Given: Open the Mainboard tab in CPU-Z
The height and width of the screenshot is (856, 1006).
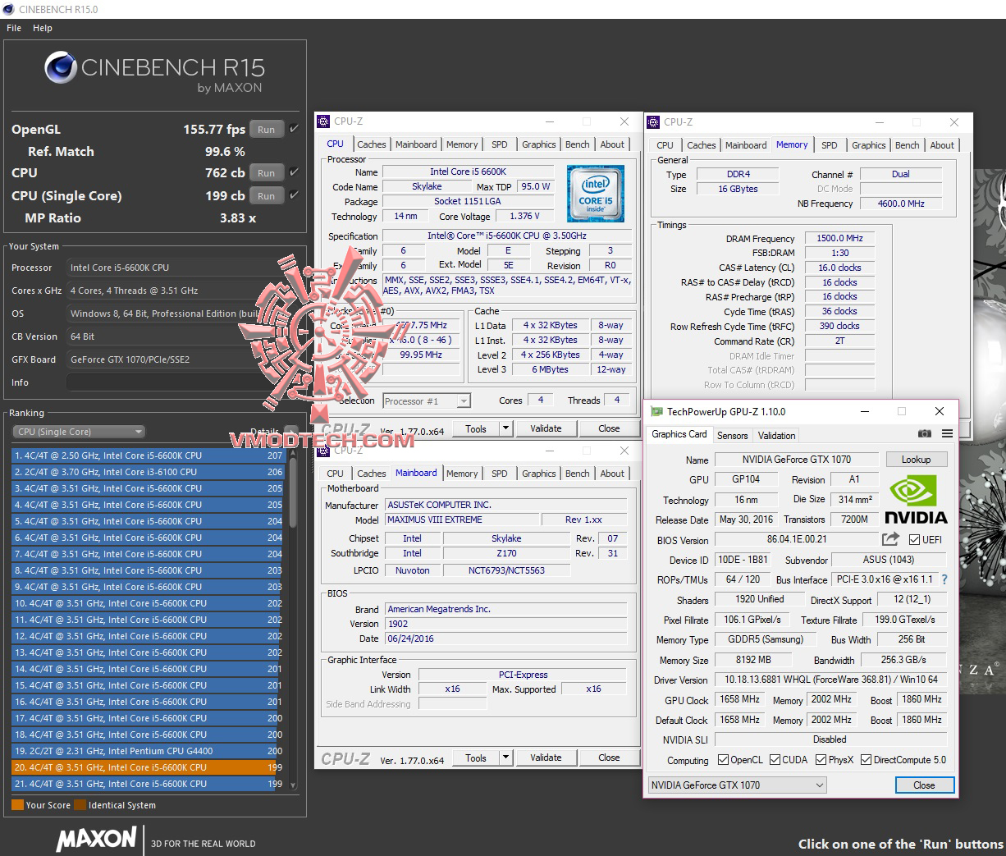Looking at the screenshot, I should click(416, 473).
